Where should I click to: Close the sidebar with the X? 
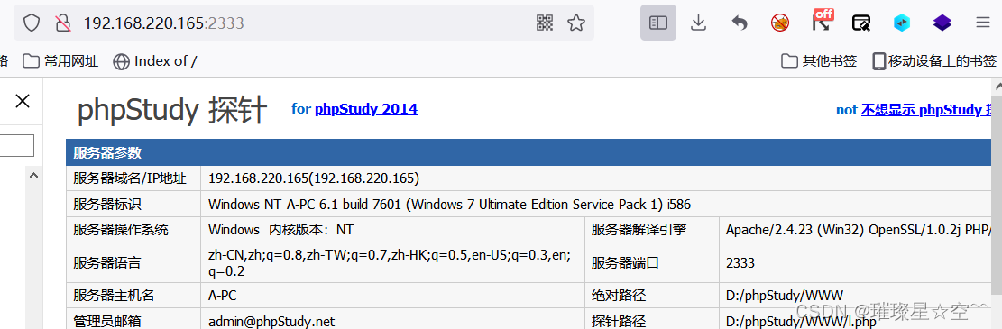(23, 101)
